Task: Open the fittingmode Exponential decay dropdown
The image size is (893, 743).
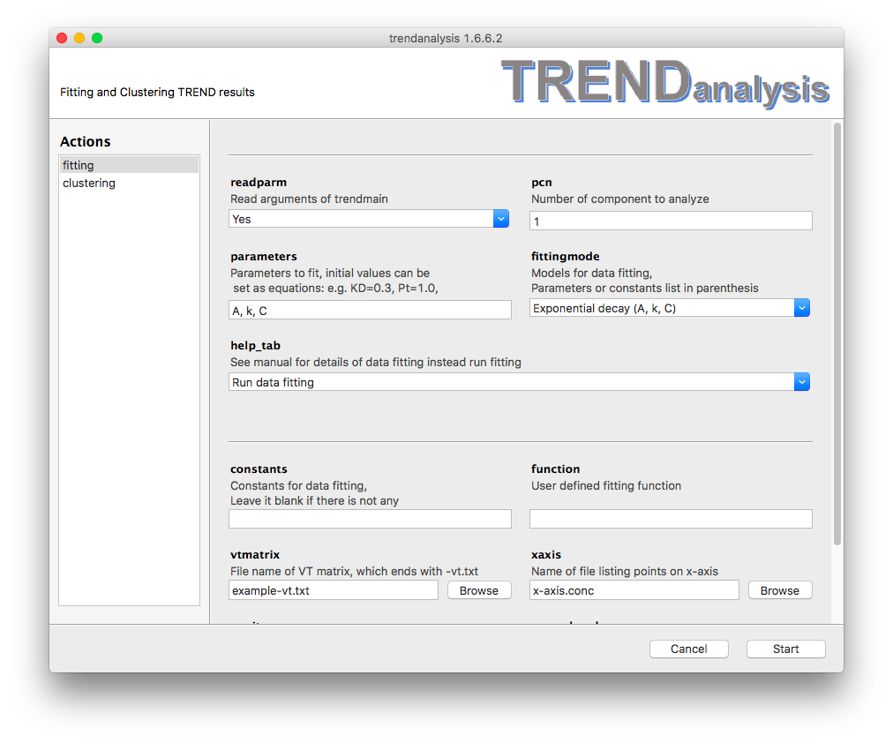Action: tap(670, 308)
